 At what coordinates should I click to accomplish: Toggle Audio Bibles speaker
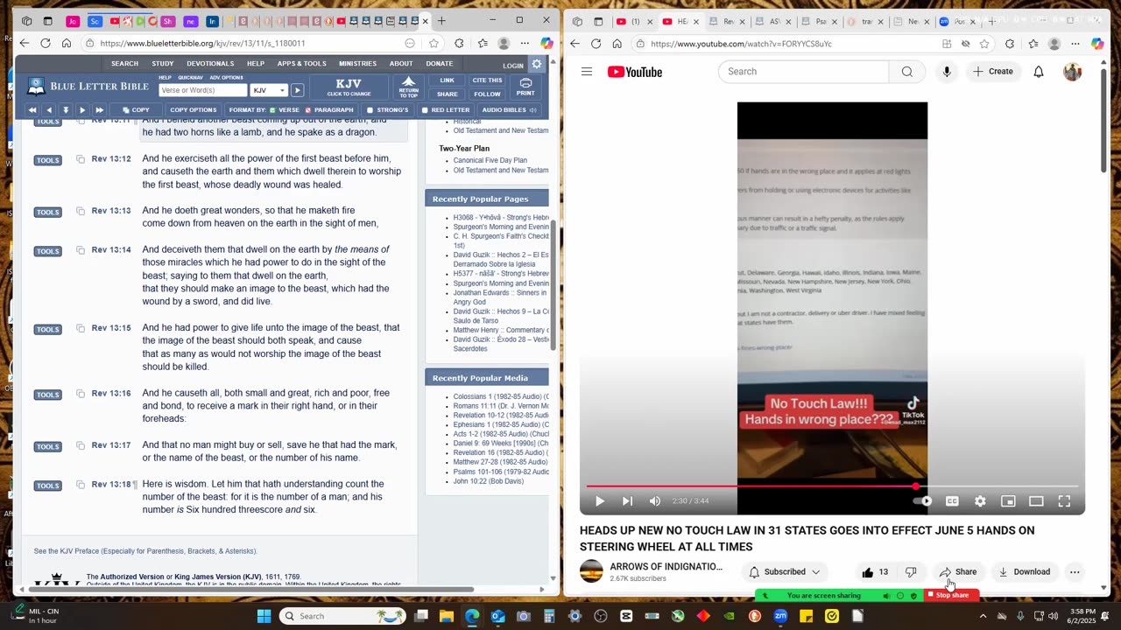coord(532,110)
